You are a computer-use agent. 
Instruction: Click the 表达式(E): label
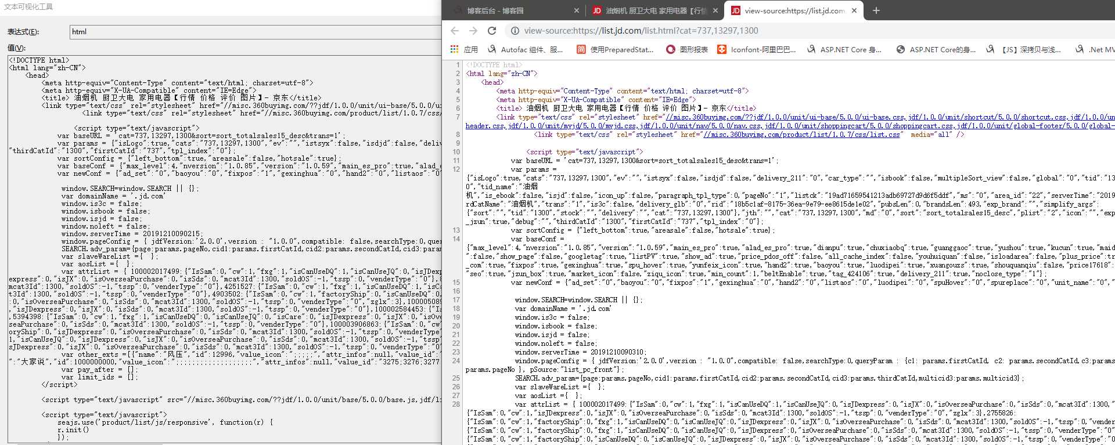pyautogui.click(x=23, y=32)
